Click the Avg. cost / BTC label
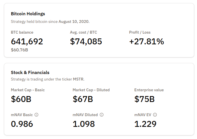 click(x=84, y=32)
